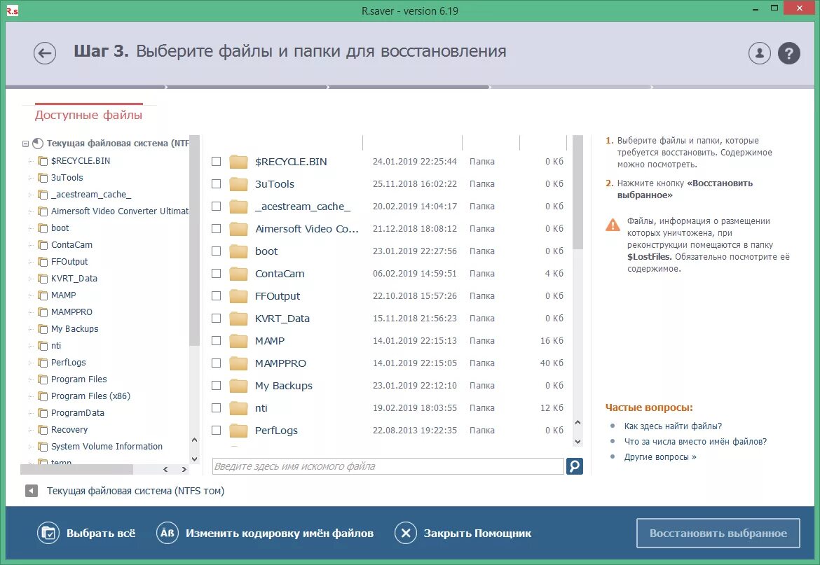Click the ContaCam folder icon in list

pos(238,274)
